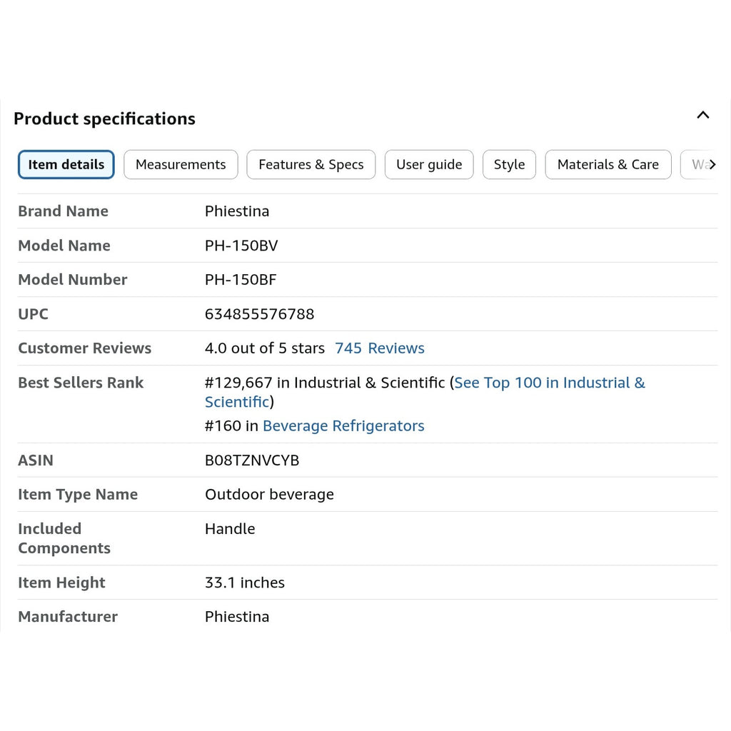Viewport: 731px width, 731px height.
Task: Open the 745 Reviews link
Action: tap(380, 348)
